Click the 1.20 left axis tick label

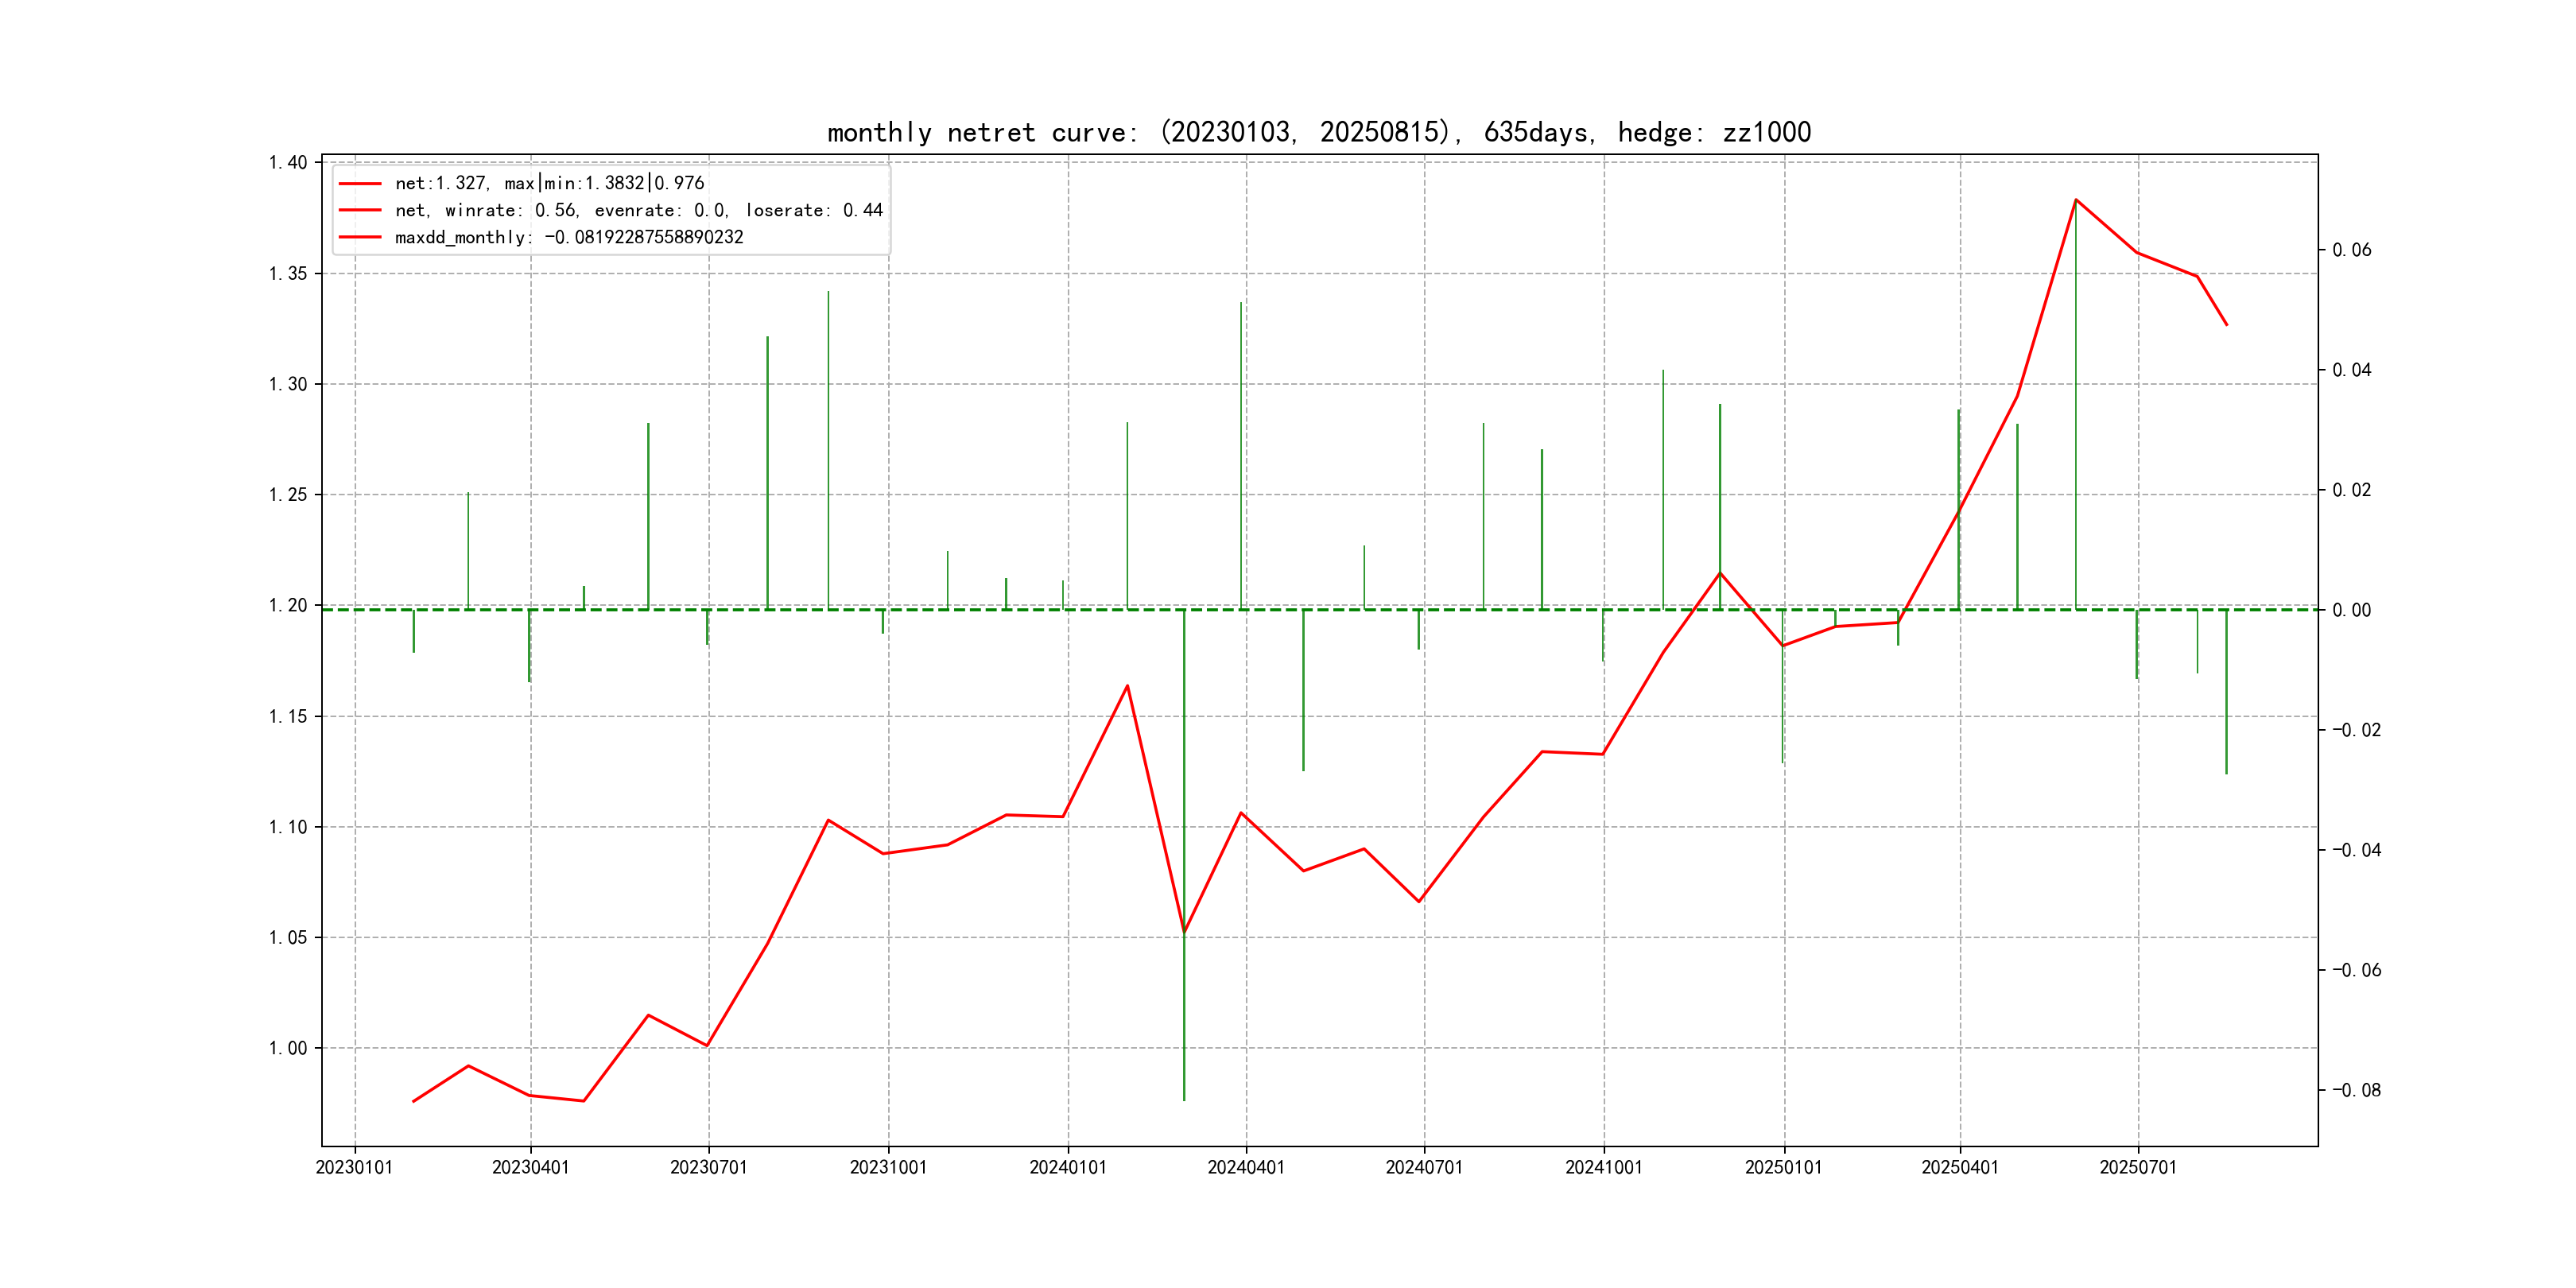[x=288, y=605]
